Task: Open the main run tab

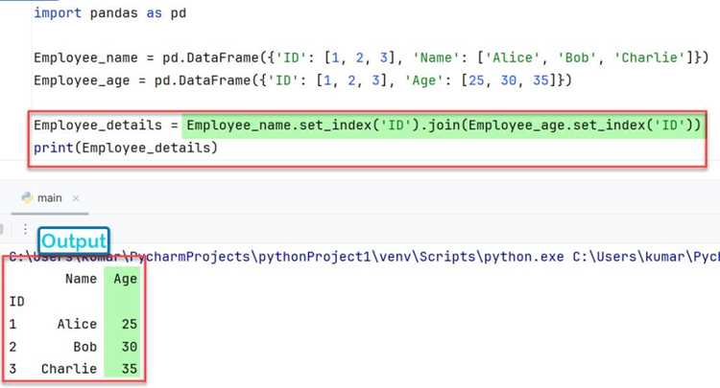Action: pos(50,198)
